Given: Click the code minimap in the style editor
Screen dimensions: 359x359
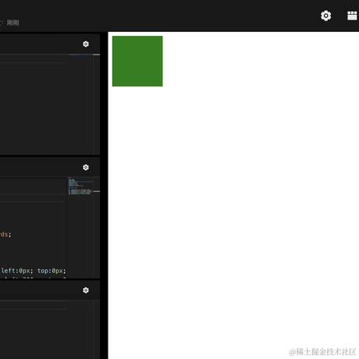Looking at the screenshot, I should click(x=80, y=186).
